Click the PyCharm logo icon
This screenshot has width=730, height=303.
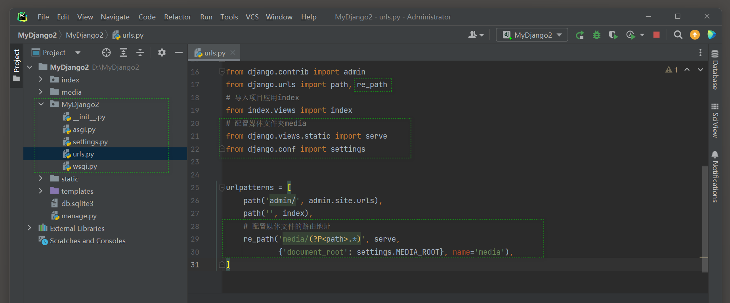(23, 17)
